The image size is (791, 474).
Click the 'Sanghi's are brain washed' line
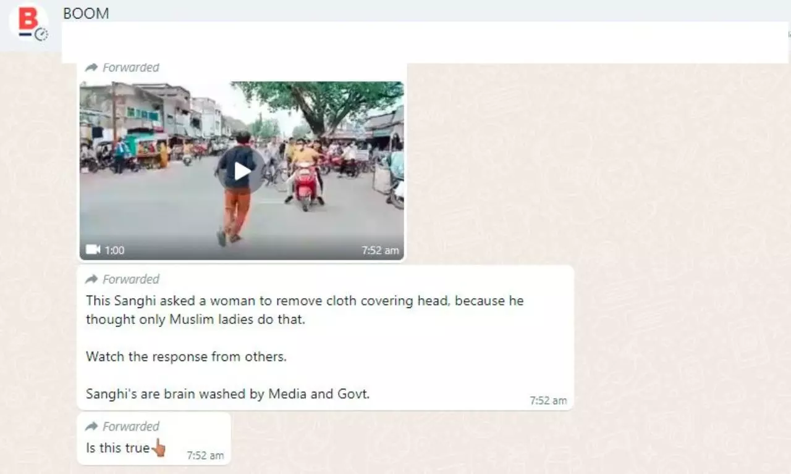click(x=227, y=394)
